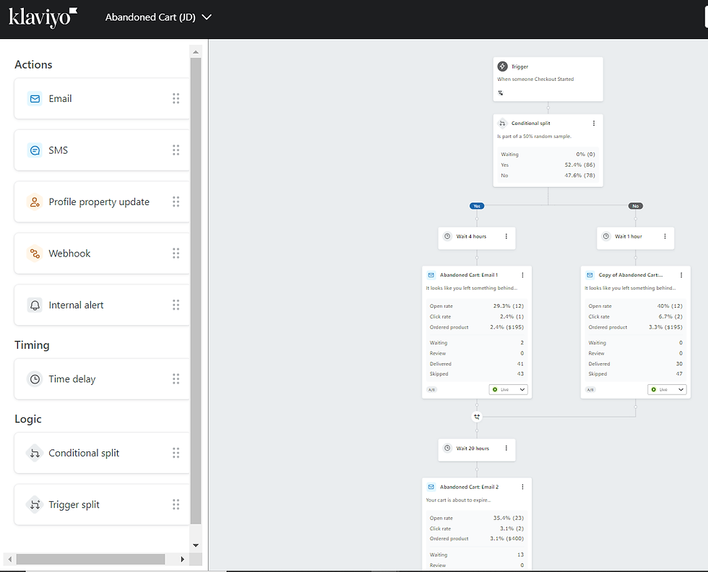708x572 pixels.
Task: Click the email icon on Abandoned Cart: Email 1
Action: [431, 275]
